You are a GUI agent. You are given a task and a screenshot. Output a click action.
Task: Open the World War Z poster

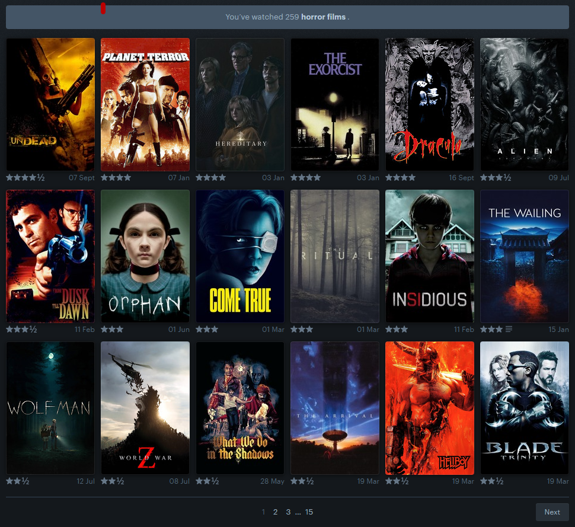point(145,408)
